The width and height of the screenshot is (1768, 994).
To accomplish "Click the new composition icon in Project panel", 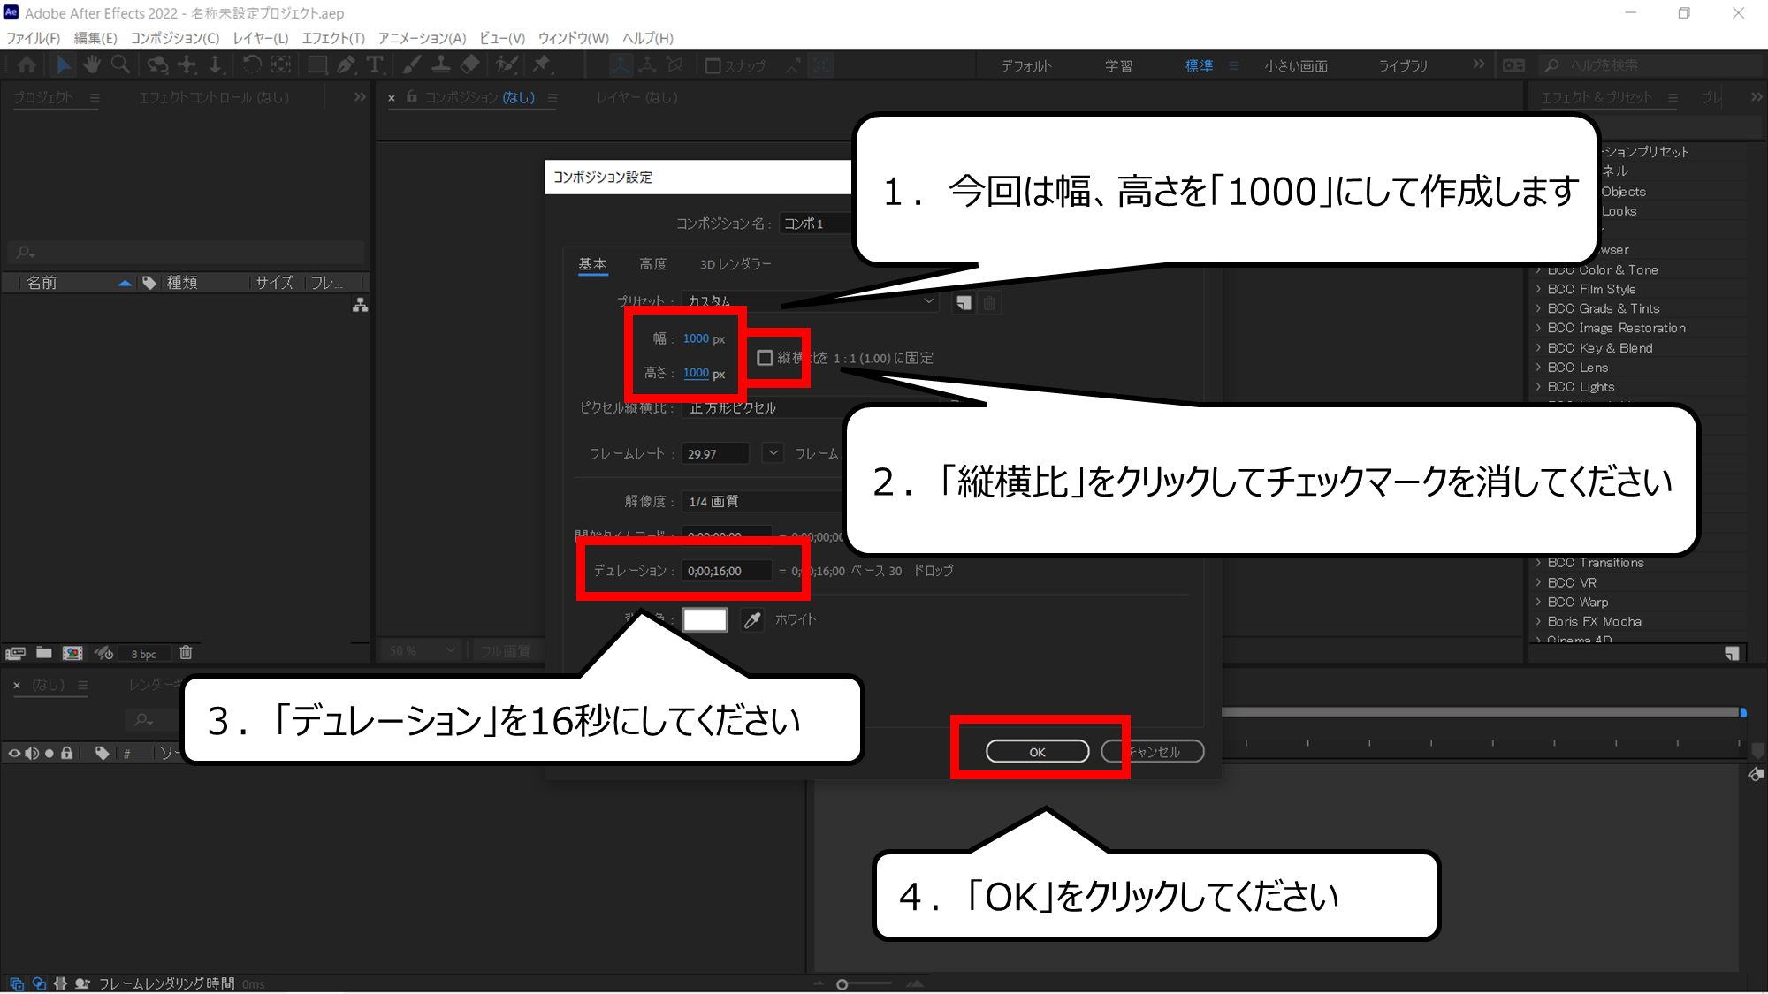I will click(72, 653).
